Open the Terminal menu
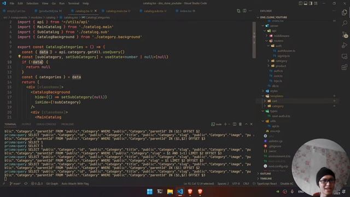The image size is (350, 197). (x=74, y=3)
